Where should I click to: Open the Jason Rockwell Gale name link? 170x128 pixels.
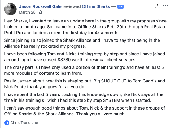click(x=40, y=6)
